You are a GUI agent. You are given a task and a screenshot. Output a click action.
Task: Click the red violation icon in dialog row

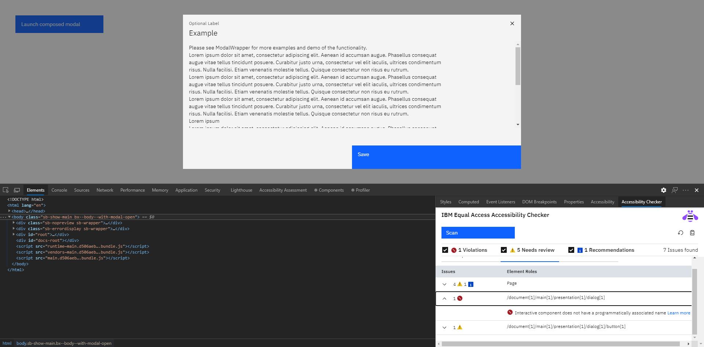[x=460, y=298]
